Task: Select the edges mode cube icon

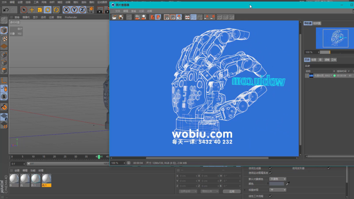Action: click(4, 62)
